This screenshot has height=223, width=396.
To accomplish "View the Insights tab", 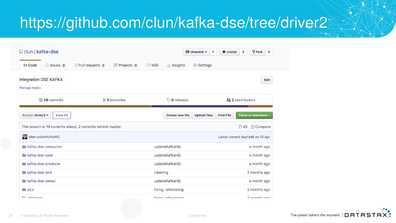I will pos(176,65).
